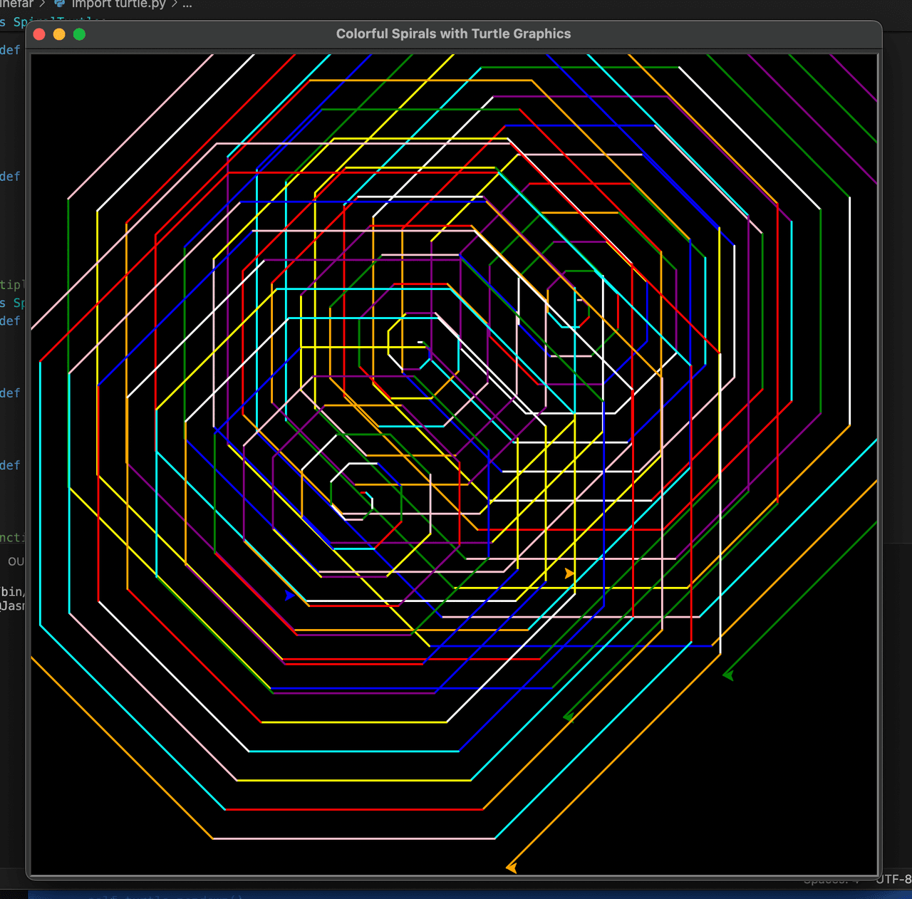This screenshot has height=899, width=912.
Task: Focus the "Colorful Spirals with Turtle Graphics" title bar
Action: [453, 34]
